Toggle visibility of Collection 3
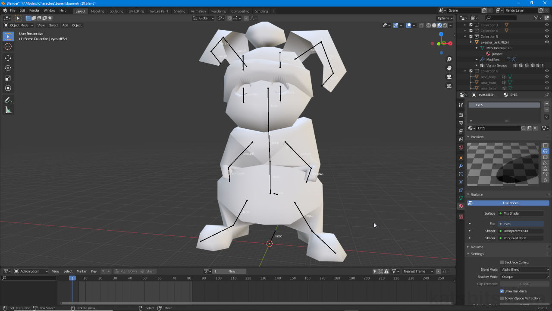 click(x=547, y=25)
